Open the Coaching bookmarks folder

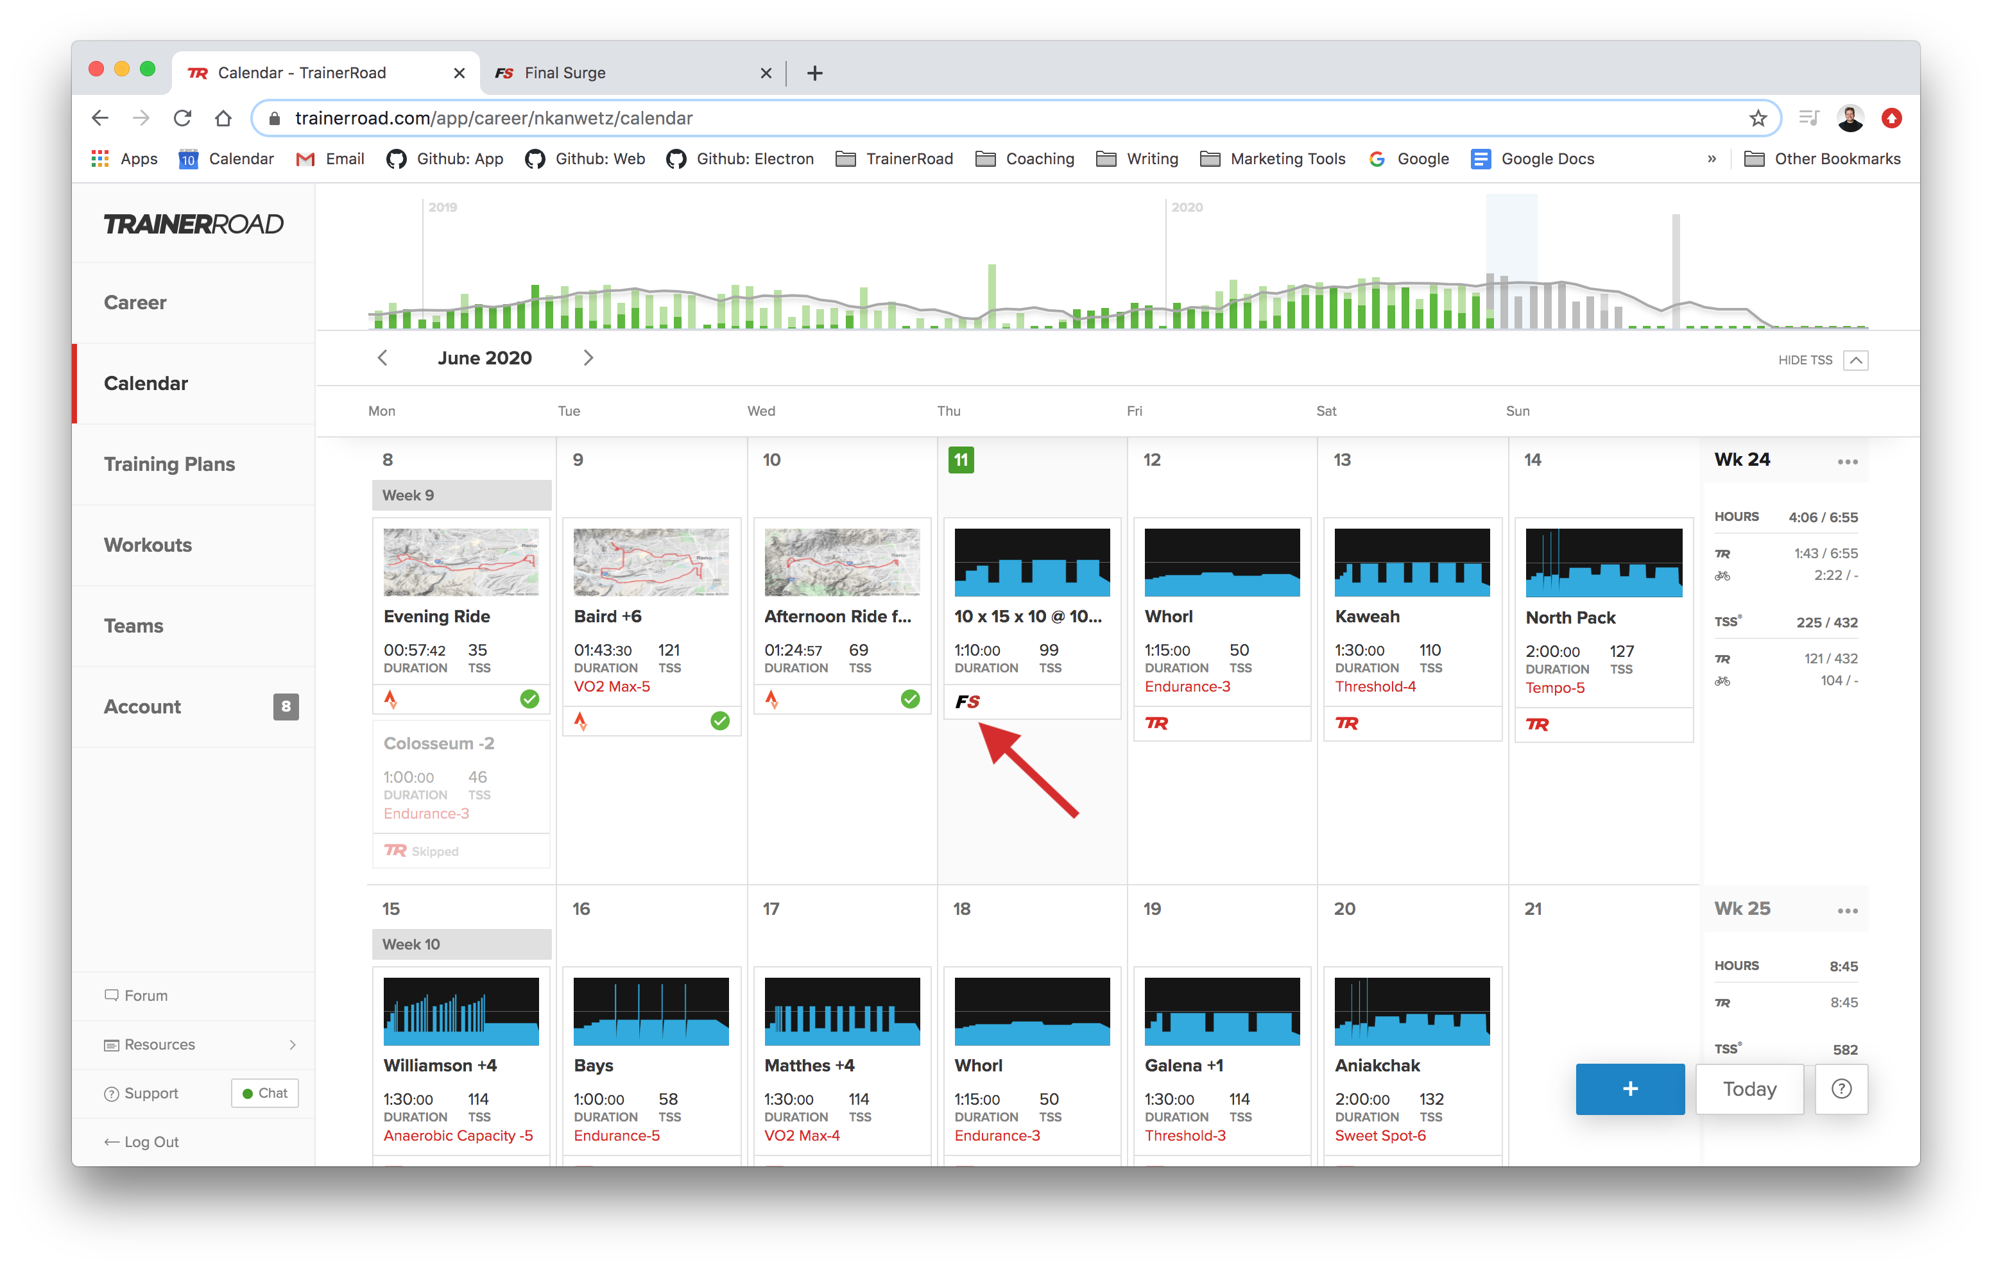(1025, 159)
